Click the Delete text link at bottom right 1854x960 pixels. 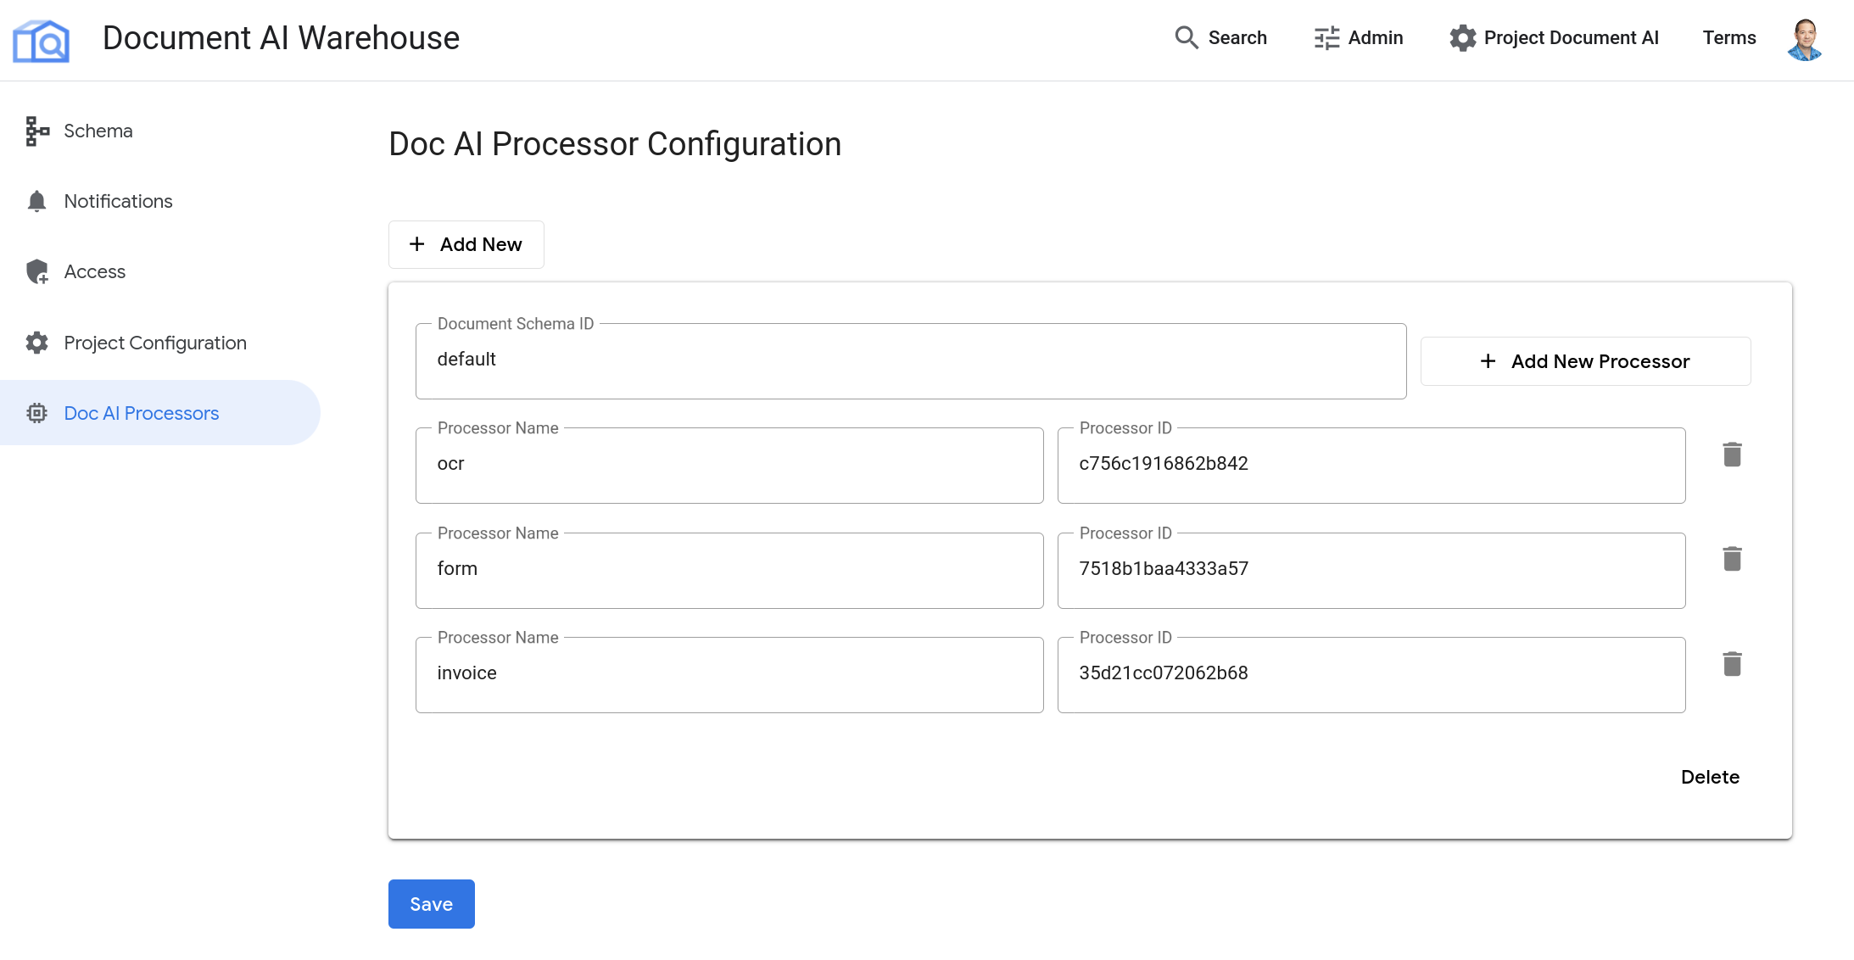[x=1711, y=776]
